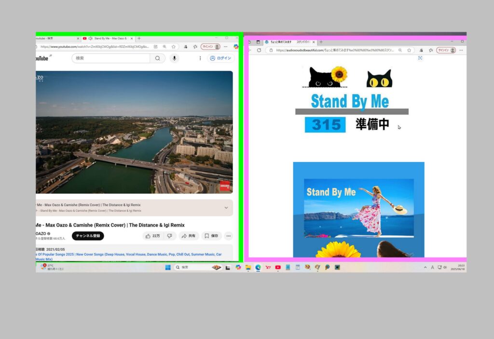The image size is (494, 339).
Task: Save the video with 保存 button
Action: tap(211, 236)
